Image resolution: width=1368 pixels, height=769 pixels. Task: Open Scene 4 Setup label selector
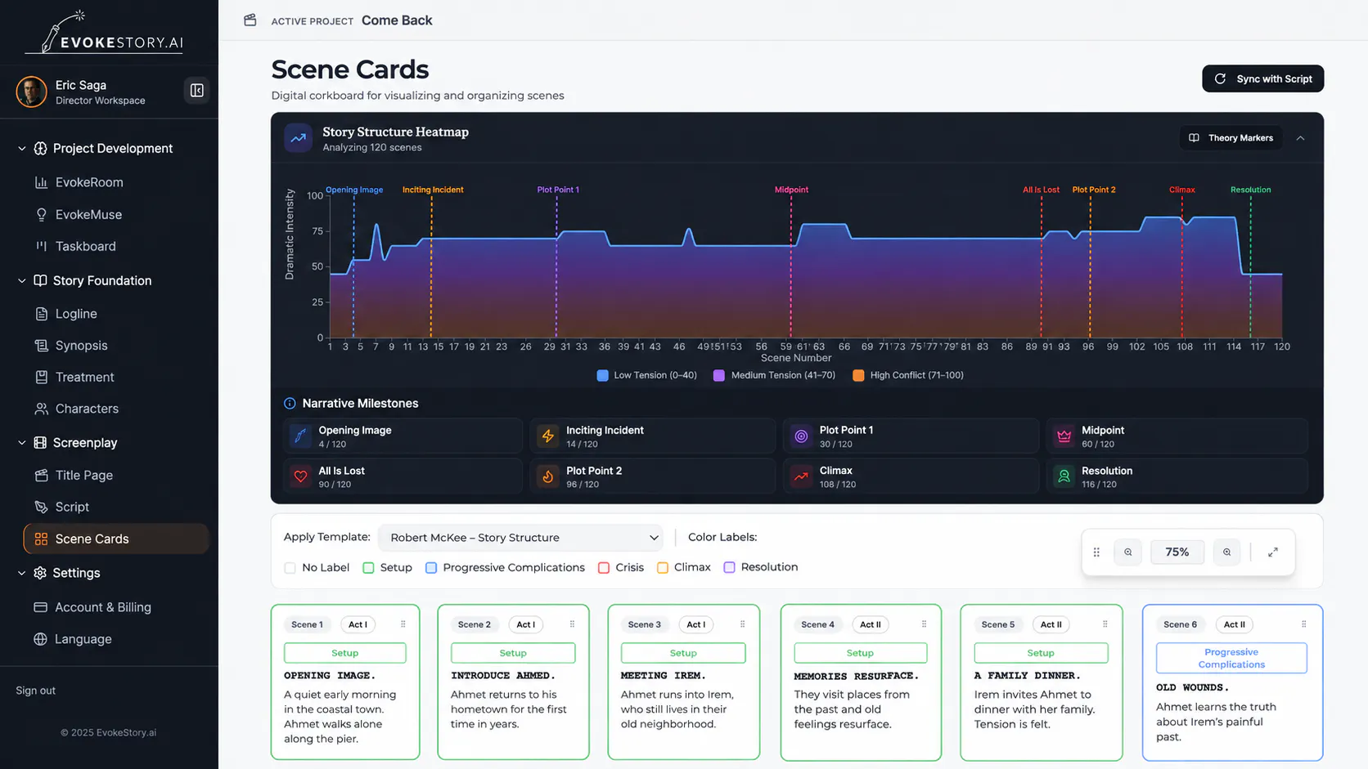(860, 653)
